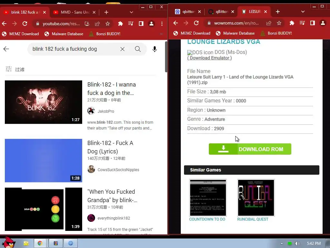Open Chrome from the taskbar
The width and height of the screenshot is (330, 248).
click(x=40, y=243)
